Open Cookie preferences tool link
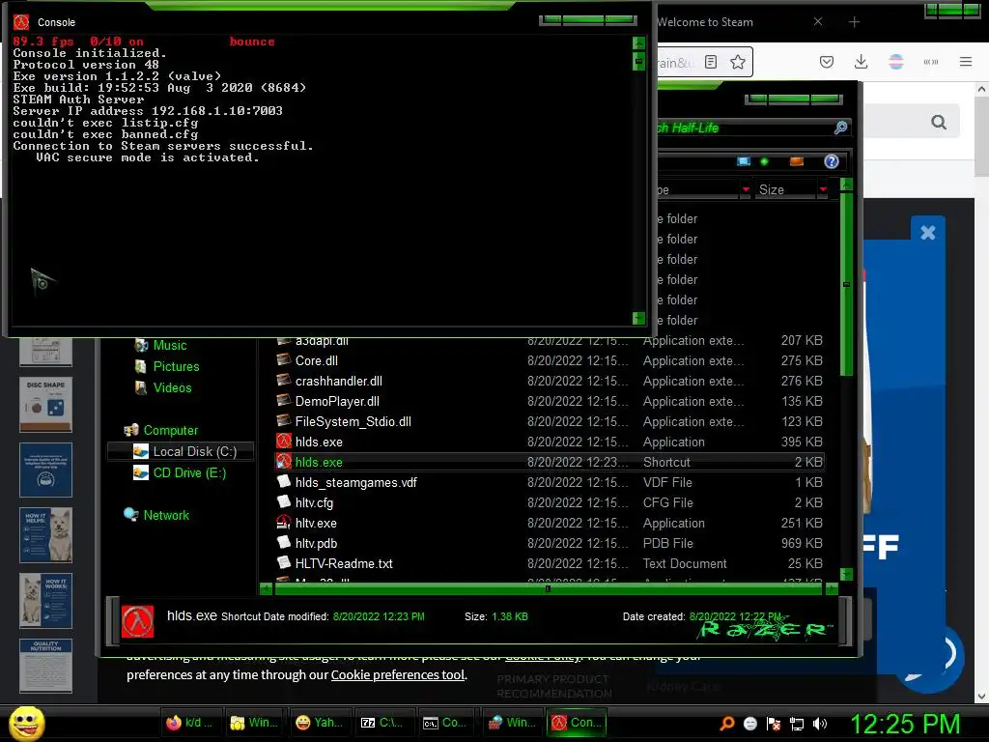 tap(398, 674)
